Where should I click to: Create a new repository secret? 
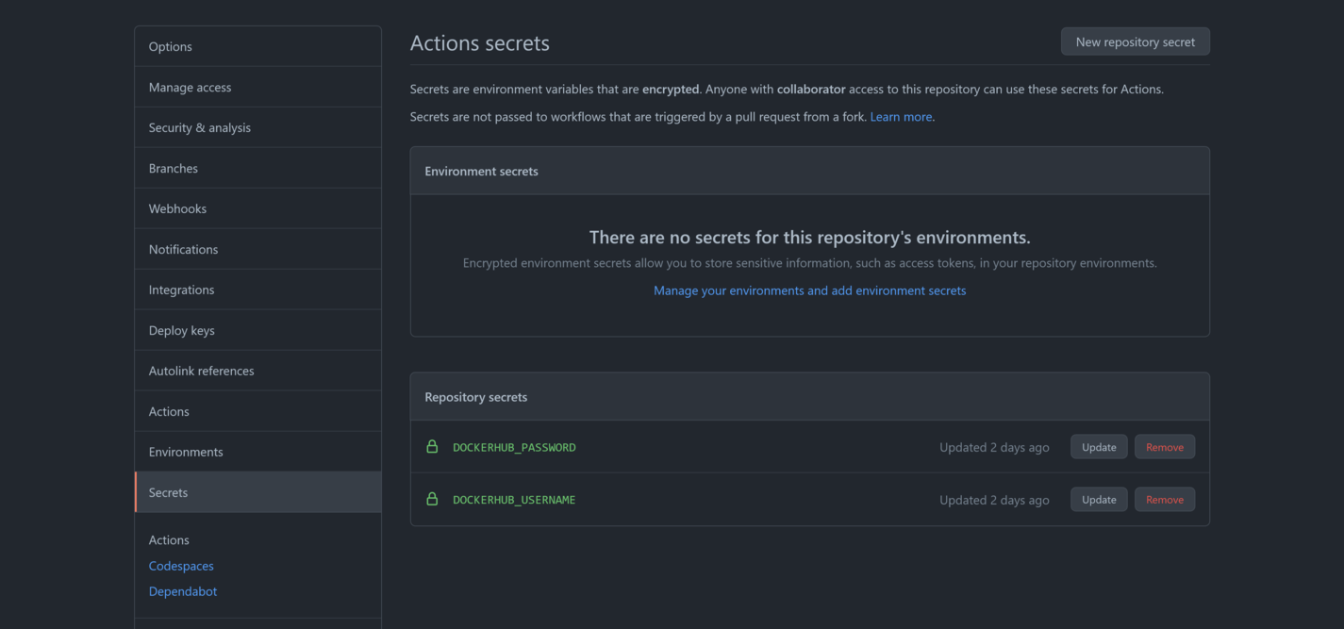click(x=1135, y=41)
